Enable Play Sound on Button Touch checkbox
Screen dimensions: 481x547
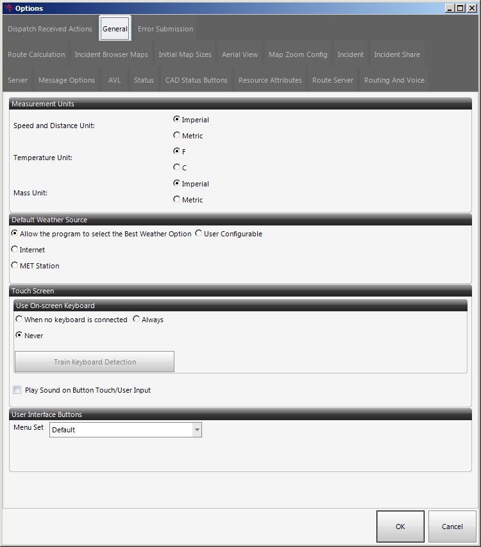(17, 390)
